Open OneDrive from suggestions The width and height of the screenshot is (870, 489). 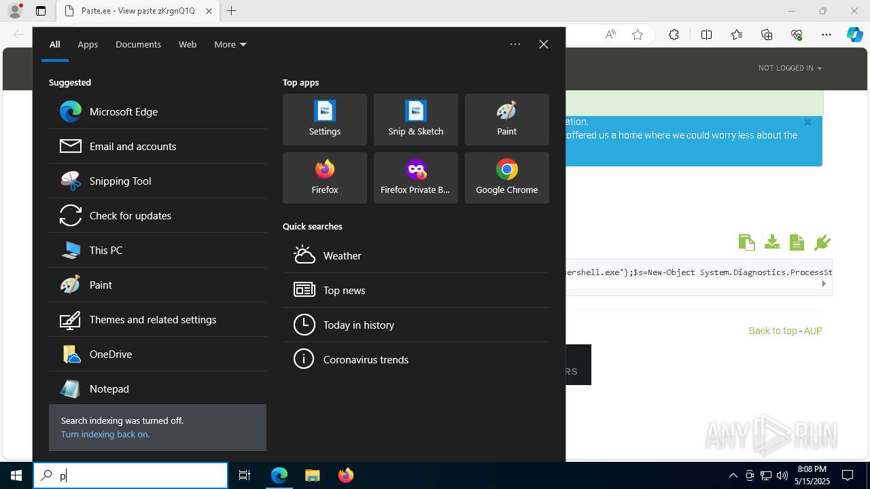point(158,354)
